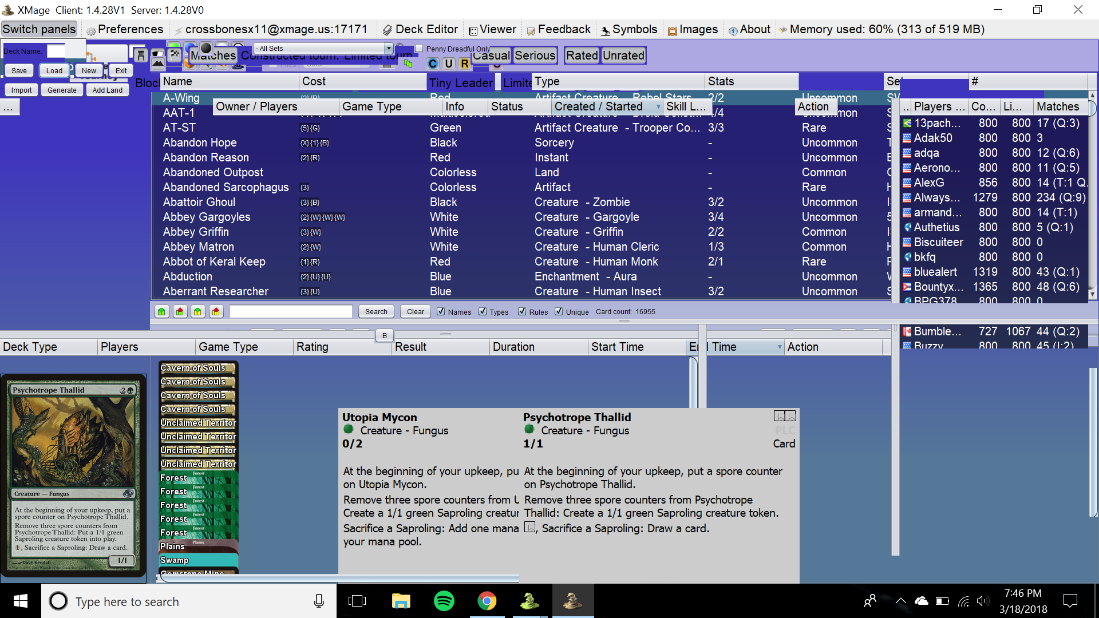Click Add Land button
The image size is (1099, 618).
(108, 90)
